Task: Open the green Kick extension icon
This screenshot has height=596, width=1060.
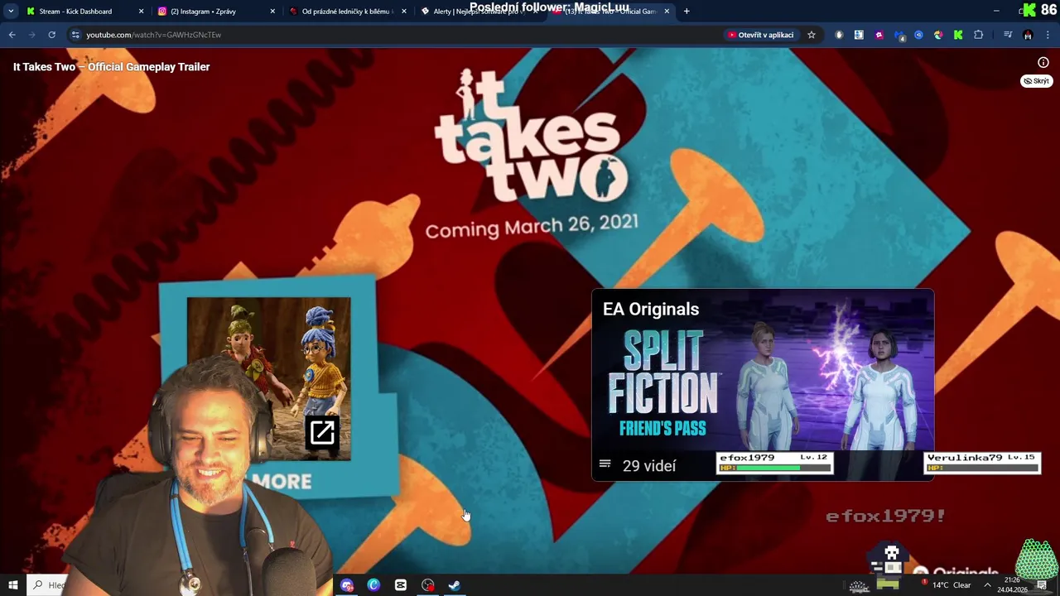Action: (x=958, y=35)
